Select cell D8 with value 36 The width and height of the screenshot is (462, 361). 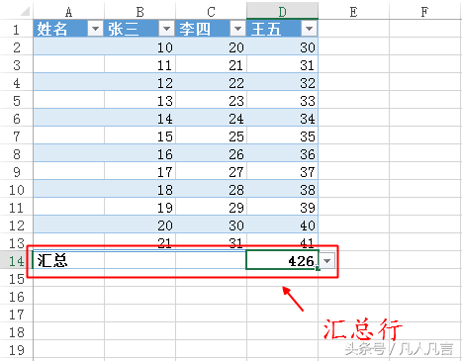point(282,154)
